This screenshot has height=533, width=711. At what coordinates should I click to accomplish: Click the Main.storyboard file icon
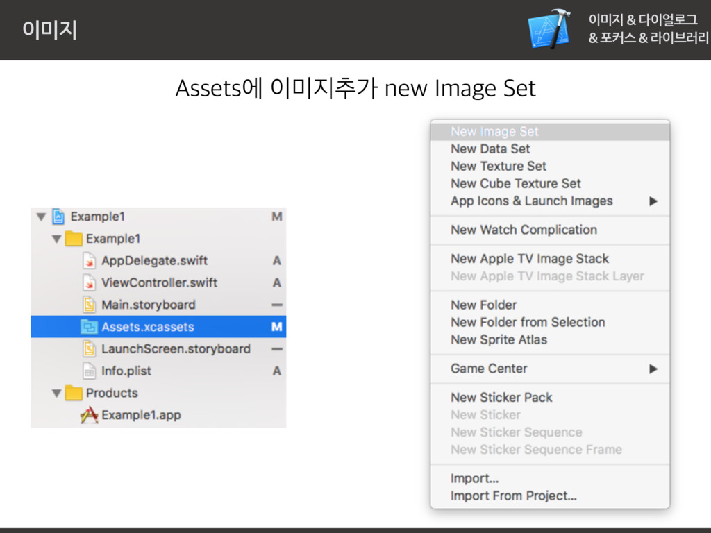90,305
